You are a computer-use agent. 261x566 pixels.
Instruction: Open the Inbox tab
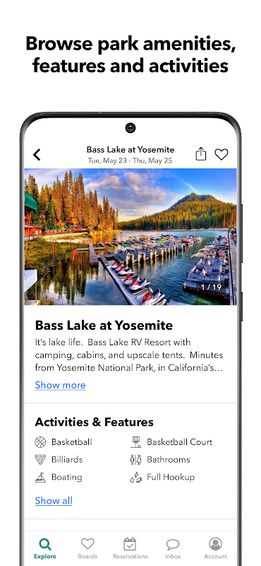point(173,548)
